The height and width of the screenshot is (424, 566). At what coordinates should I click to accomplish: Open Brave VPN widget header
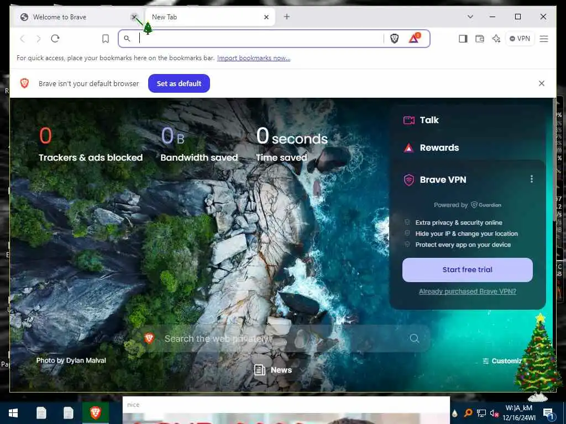coord(434,179)
